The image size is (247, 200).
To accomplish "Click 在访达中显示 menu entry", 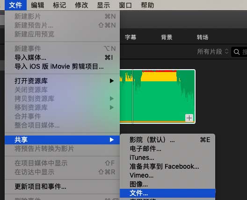I will [x=62, y=172].
